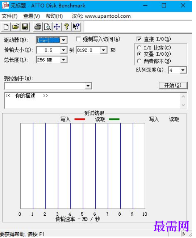
Task: Click inside the 你的描述 description text box
Action: 92,101
